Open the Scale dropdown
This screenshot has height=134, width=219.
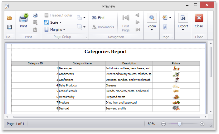tap(53, 22)
